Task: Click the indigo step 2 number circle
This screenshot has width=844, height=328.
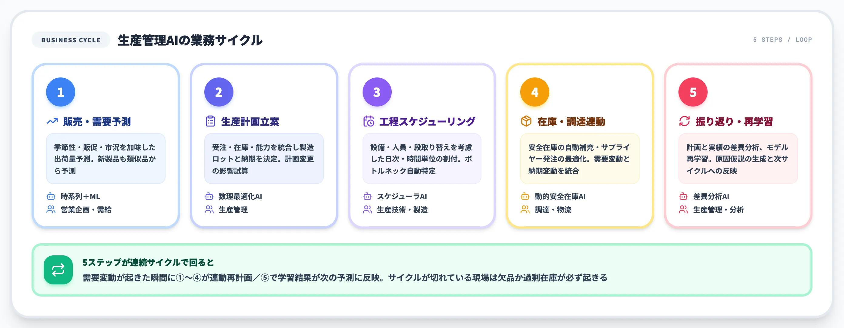Action: (219, 92)
